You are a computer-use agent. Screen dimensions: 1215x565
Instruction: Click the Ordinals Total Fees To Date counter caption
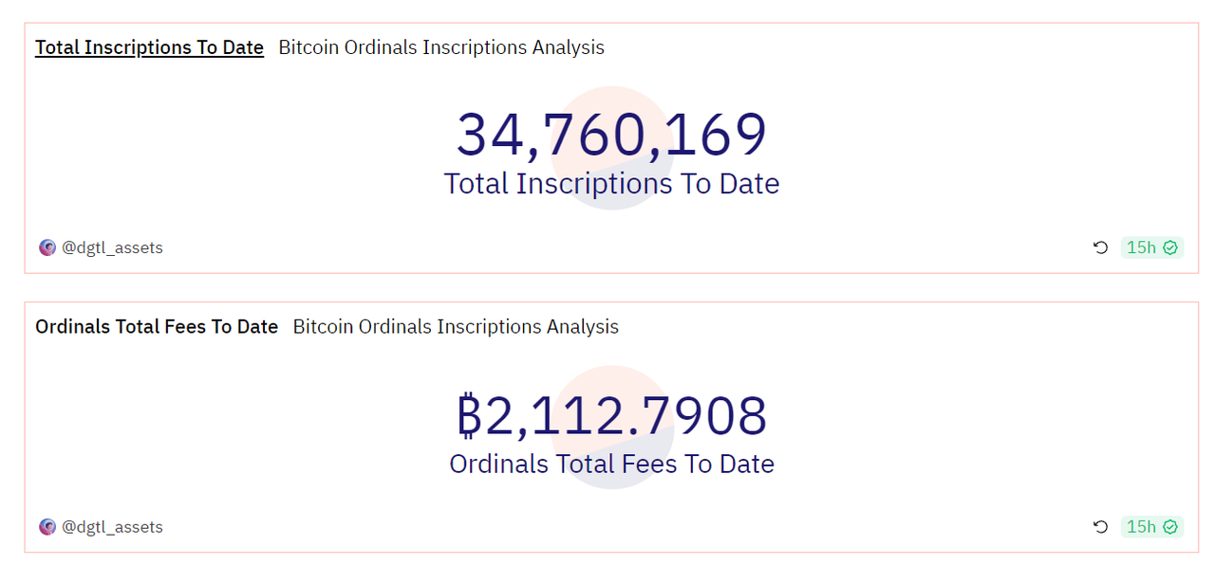point(611,464)
